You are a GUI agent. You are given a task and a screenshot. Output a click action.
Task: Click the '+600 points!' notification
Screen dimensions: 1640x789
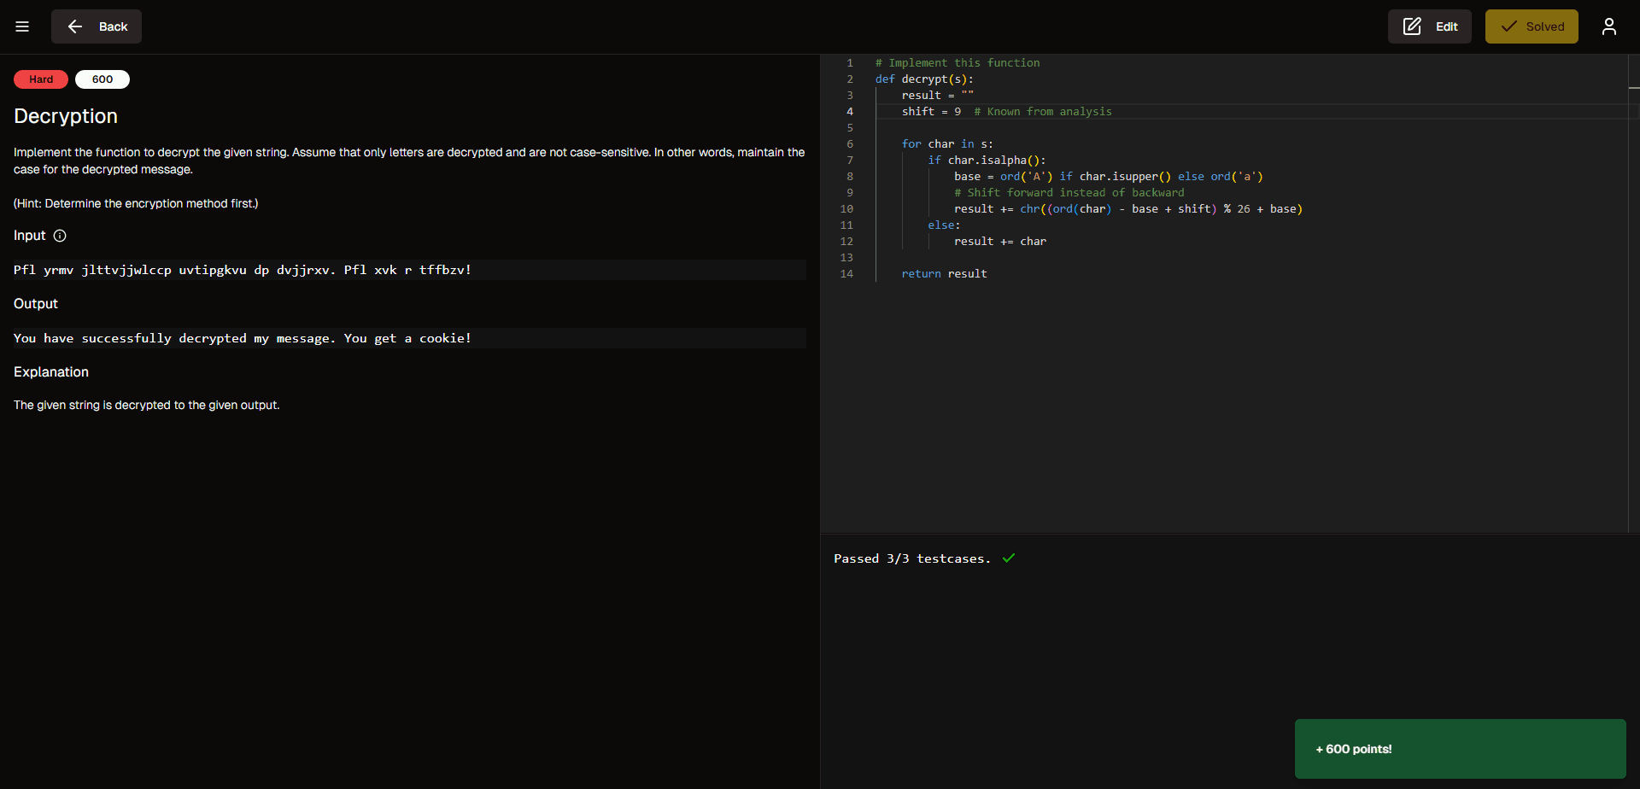(1461, 749)
